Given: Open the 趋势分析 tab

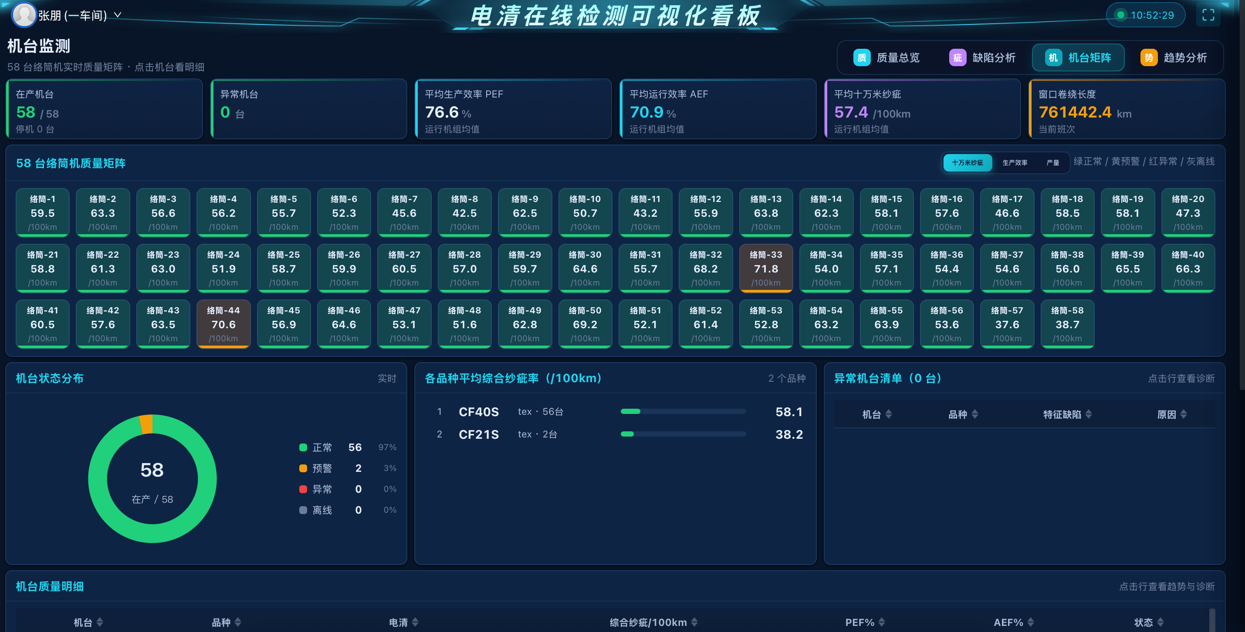Looking at the screenshot, I should click(x=1174, y=57).
